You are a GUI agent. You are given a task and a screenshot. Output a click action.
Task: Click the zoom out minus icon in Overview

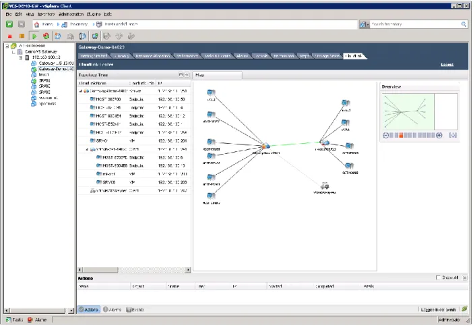[x=385, y=136]
